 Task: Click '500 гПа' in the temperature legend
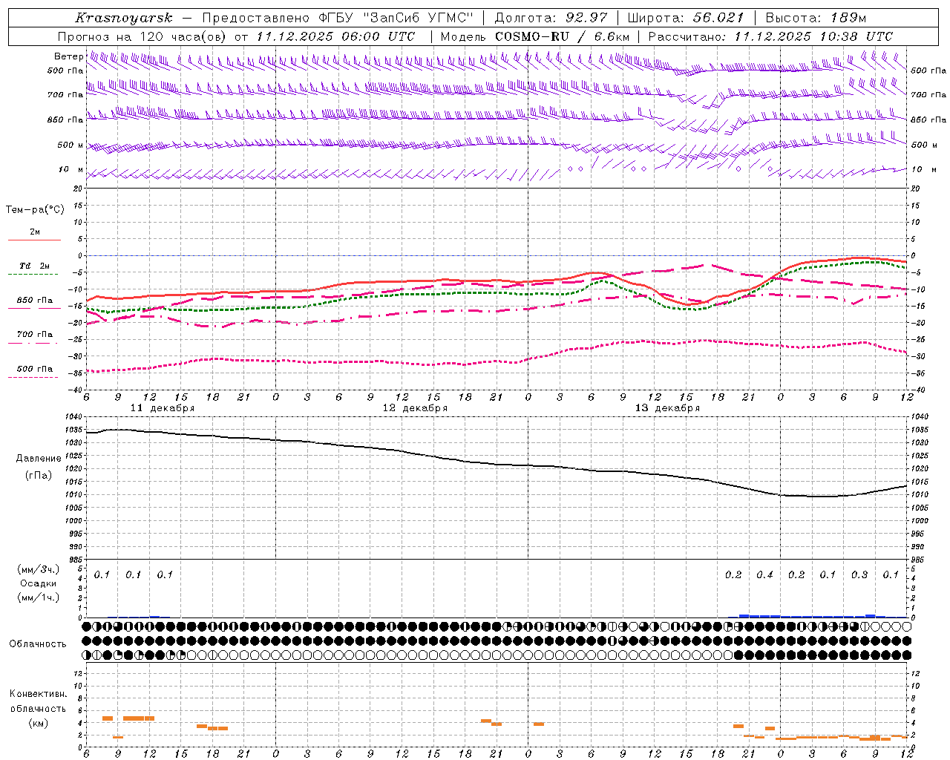coord(34,369)
